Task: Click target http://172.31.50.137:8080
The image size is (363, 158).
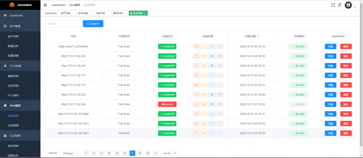Action: [x=73, y=114]
